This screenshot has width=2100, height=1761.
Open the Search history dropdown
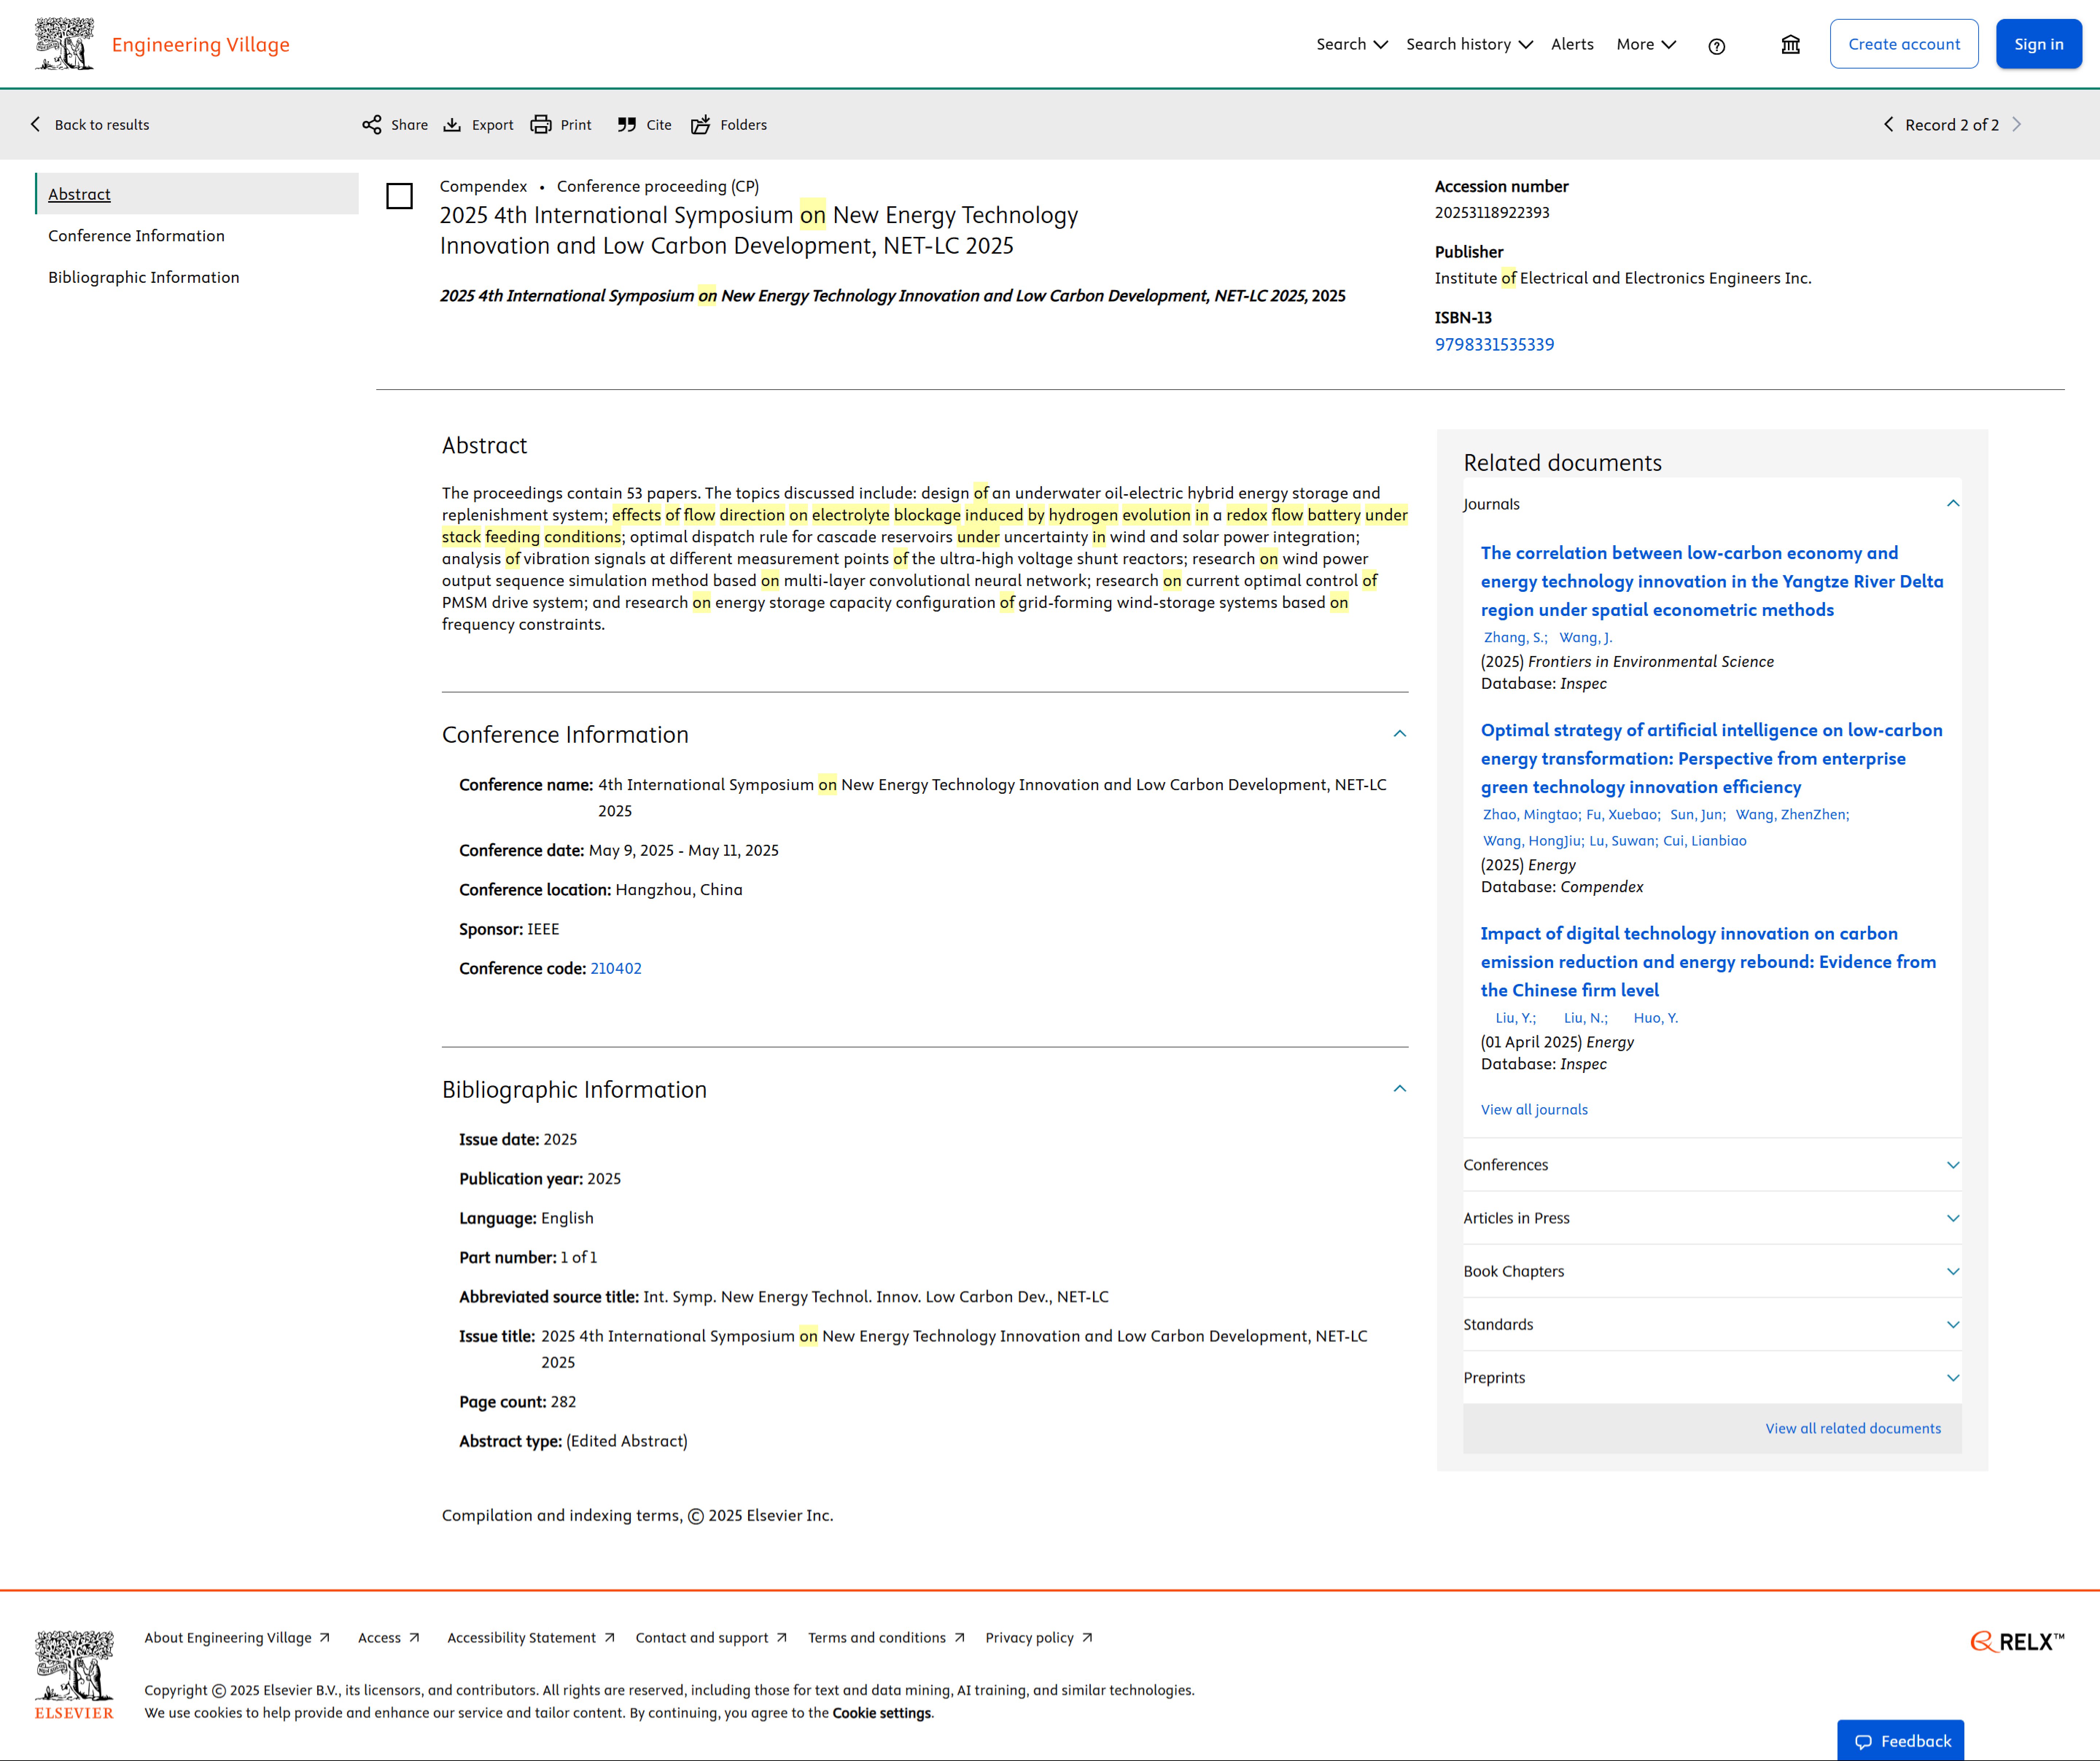pos(1468,44)
